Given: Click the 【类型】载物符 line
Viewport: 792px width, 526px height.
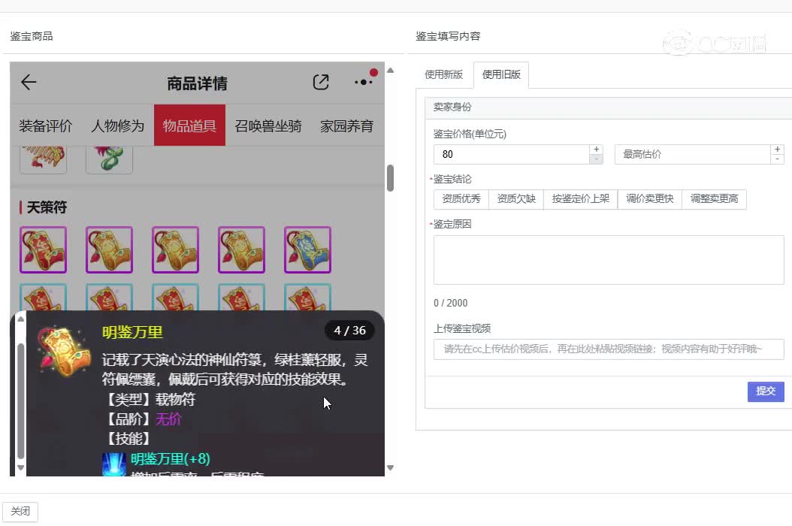Looking at the screenshot, I should 150,400.
